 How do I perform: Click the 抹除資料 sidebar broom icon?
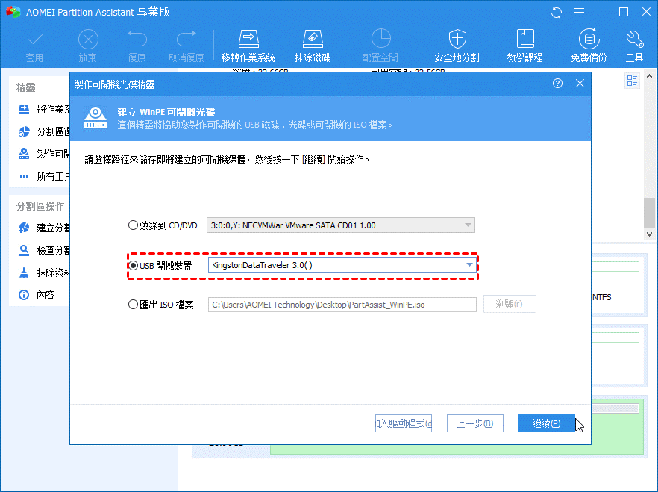coord(24,273)
